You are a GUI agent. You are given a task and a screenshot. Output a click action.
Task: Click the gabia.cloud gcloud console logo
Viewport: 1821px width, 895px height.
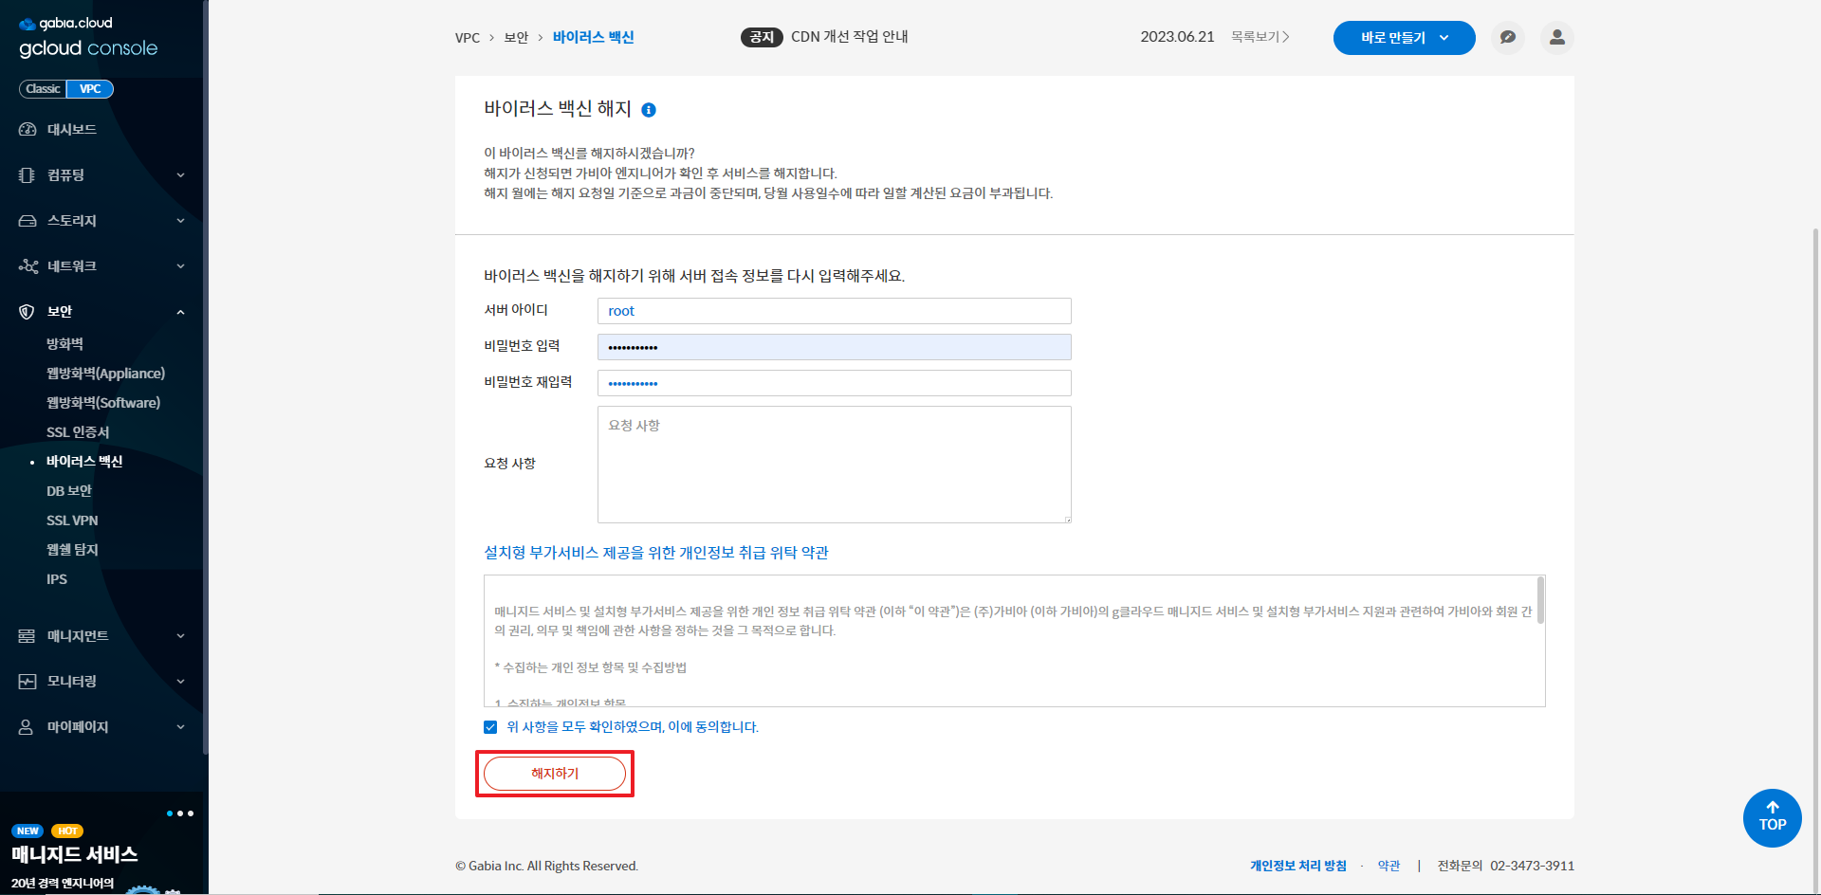[x=87, y=37]
